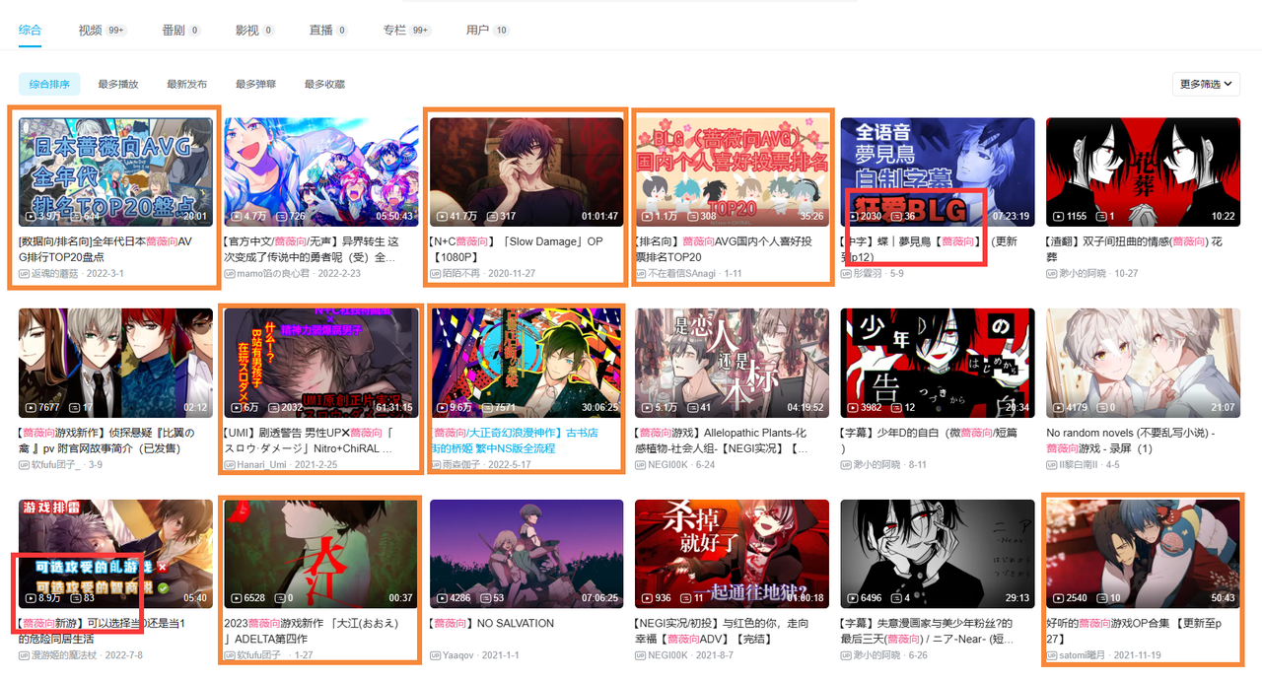
Task: Click UP badge beside 彤霙羽
Action: 846,273
